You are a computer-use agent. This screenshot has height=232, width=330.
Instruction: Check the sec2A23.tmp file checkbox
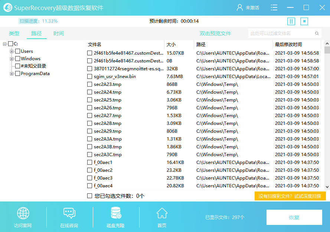click(x=90, y=84)
